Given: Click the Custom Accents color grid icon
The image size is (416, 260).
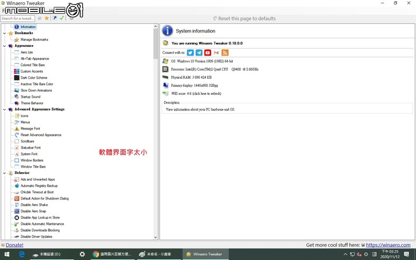Looking at the screenshot, I should click(x=17, y=72).
